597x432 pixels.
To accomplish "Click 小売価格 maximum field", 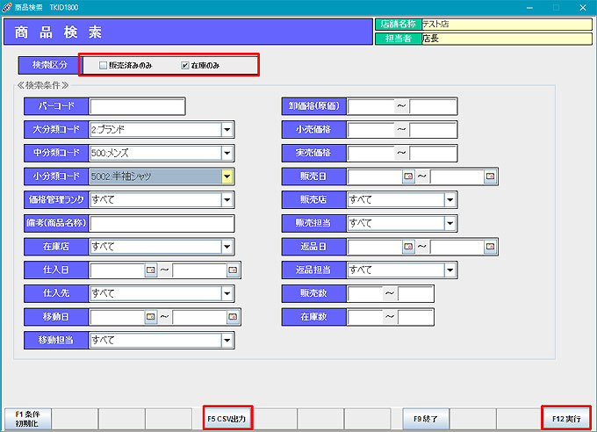I will (x=433, y=130).
